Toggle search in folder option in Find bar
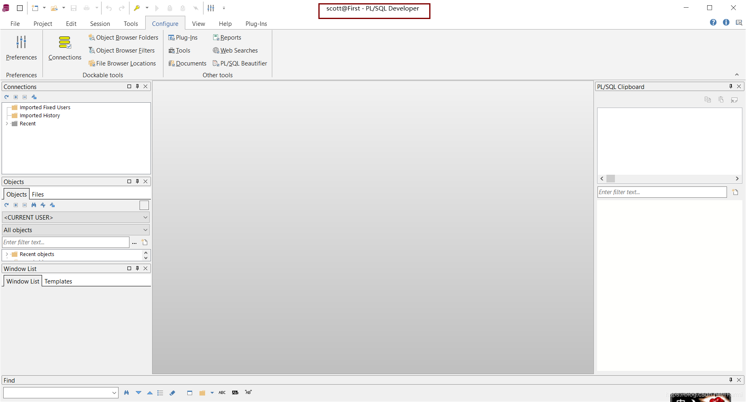The width and height of the screenshot is (746, 402). tap(202, 393)
